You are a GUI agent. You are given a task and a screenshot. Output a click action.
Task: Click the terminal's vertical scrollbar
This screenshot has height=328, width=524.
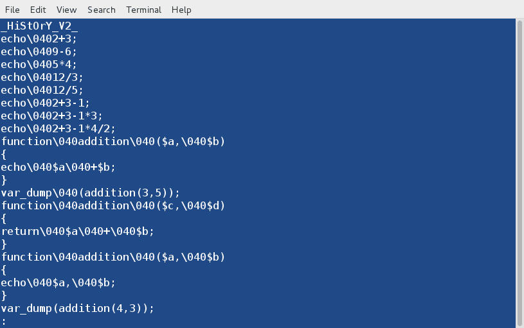[x=519, y=172]
